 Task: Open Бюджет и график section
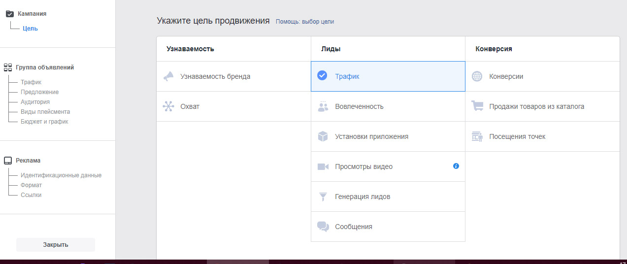tap(44, 122)
